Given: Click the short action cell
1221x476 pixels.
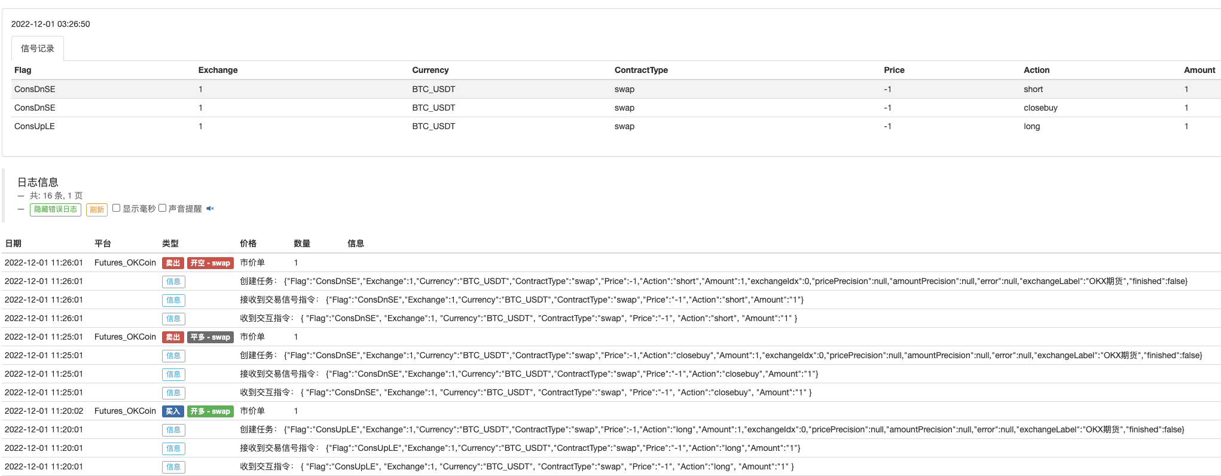Looking at the screenshot, I should [1033, 89].
